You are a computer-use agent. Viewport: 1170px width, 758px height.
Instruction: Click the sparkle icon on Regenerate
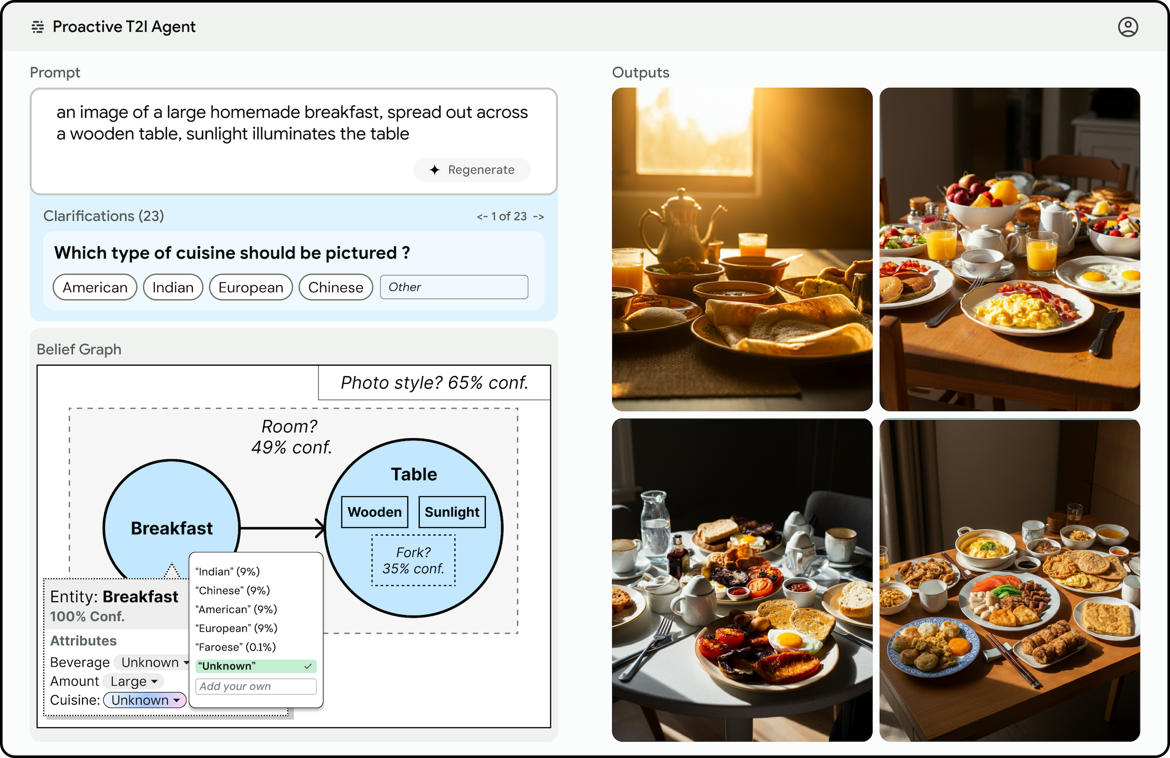pos(435,170)
